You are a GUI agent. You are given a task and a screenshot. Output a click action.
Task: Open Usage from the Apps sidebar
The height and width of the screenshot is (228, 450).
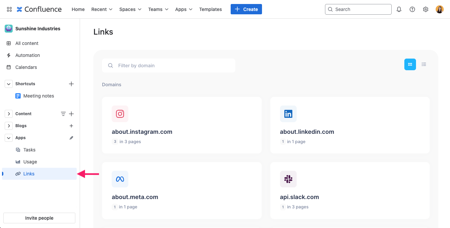(30, 162)
